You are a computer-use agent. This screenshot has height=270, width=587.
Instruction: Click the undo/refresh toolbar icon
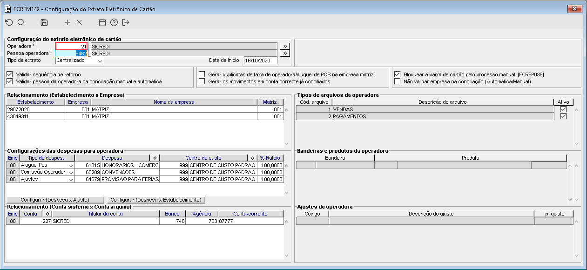point(9,22)
